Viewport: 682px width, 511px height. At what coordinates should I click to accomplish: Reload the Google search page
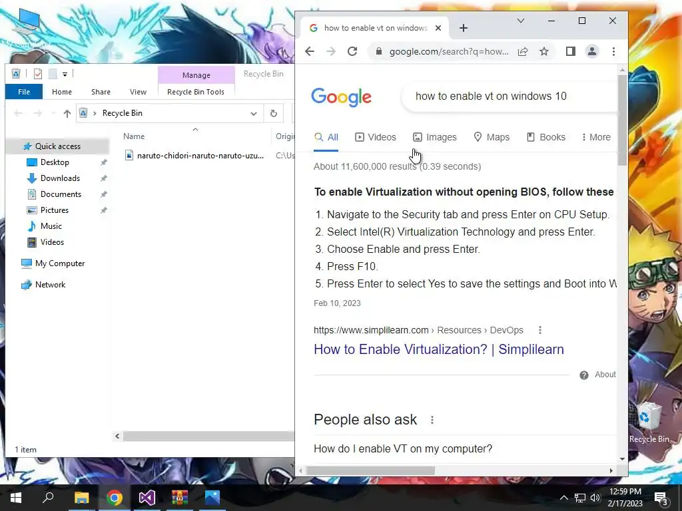pyautogui.click(x=352, y=51)
